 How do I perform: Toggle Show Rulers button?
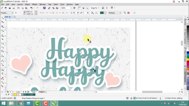pos(79,8)
